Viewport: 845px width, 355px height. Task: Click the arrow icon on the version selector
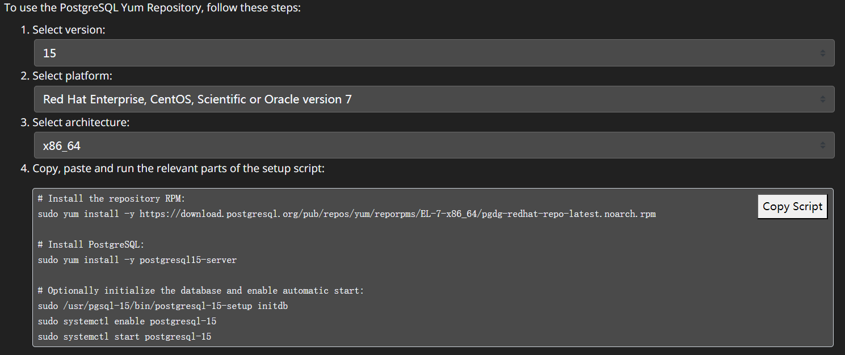coord(823,53)
